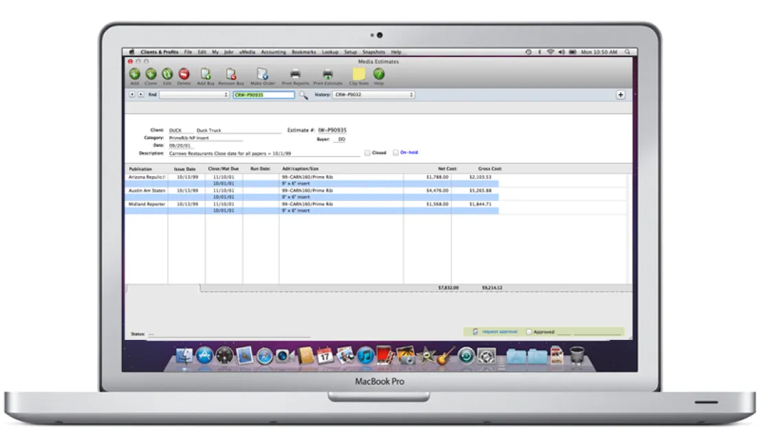Click the estimate number search field

264,95
